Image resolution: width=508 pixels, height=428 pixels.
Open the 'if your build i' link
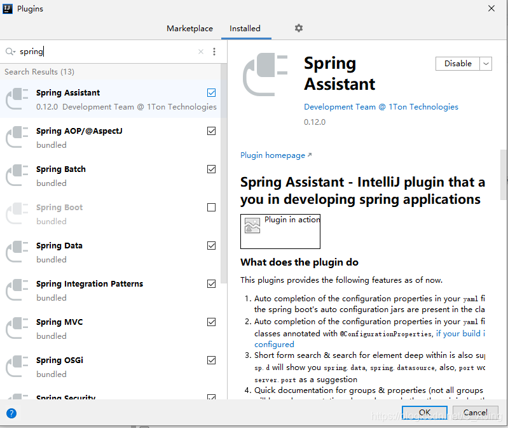point(460,334)
